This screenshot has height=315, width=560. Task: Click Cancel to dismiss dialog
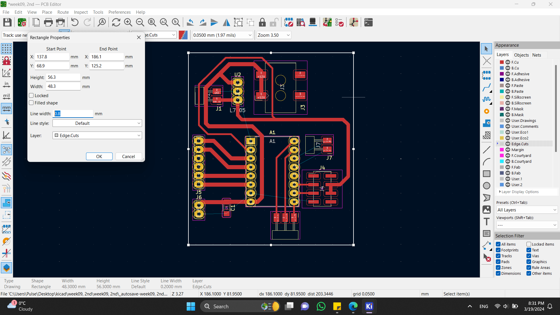coord(128,156)
